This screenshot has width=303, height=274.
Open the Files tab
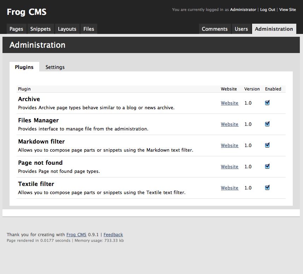[x=89, y=29]
